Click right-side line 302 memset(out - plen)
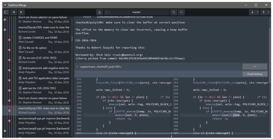The height and width of the screenshot is (139, 273). tap(234, 115)
